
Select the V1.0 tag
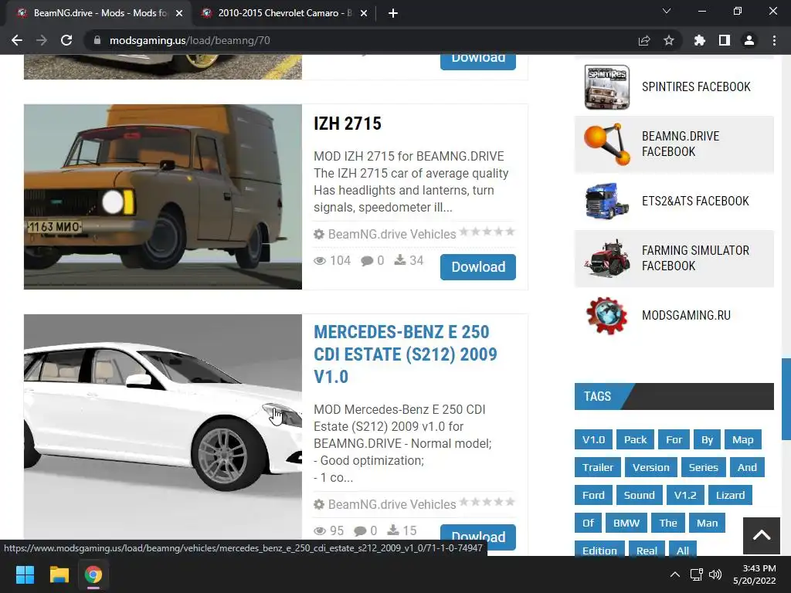click(x=593, y=439)
